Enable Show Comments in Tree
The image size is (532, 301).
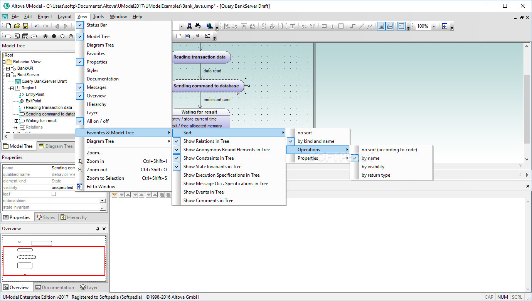pyautogui.click(x=229, y=201)
